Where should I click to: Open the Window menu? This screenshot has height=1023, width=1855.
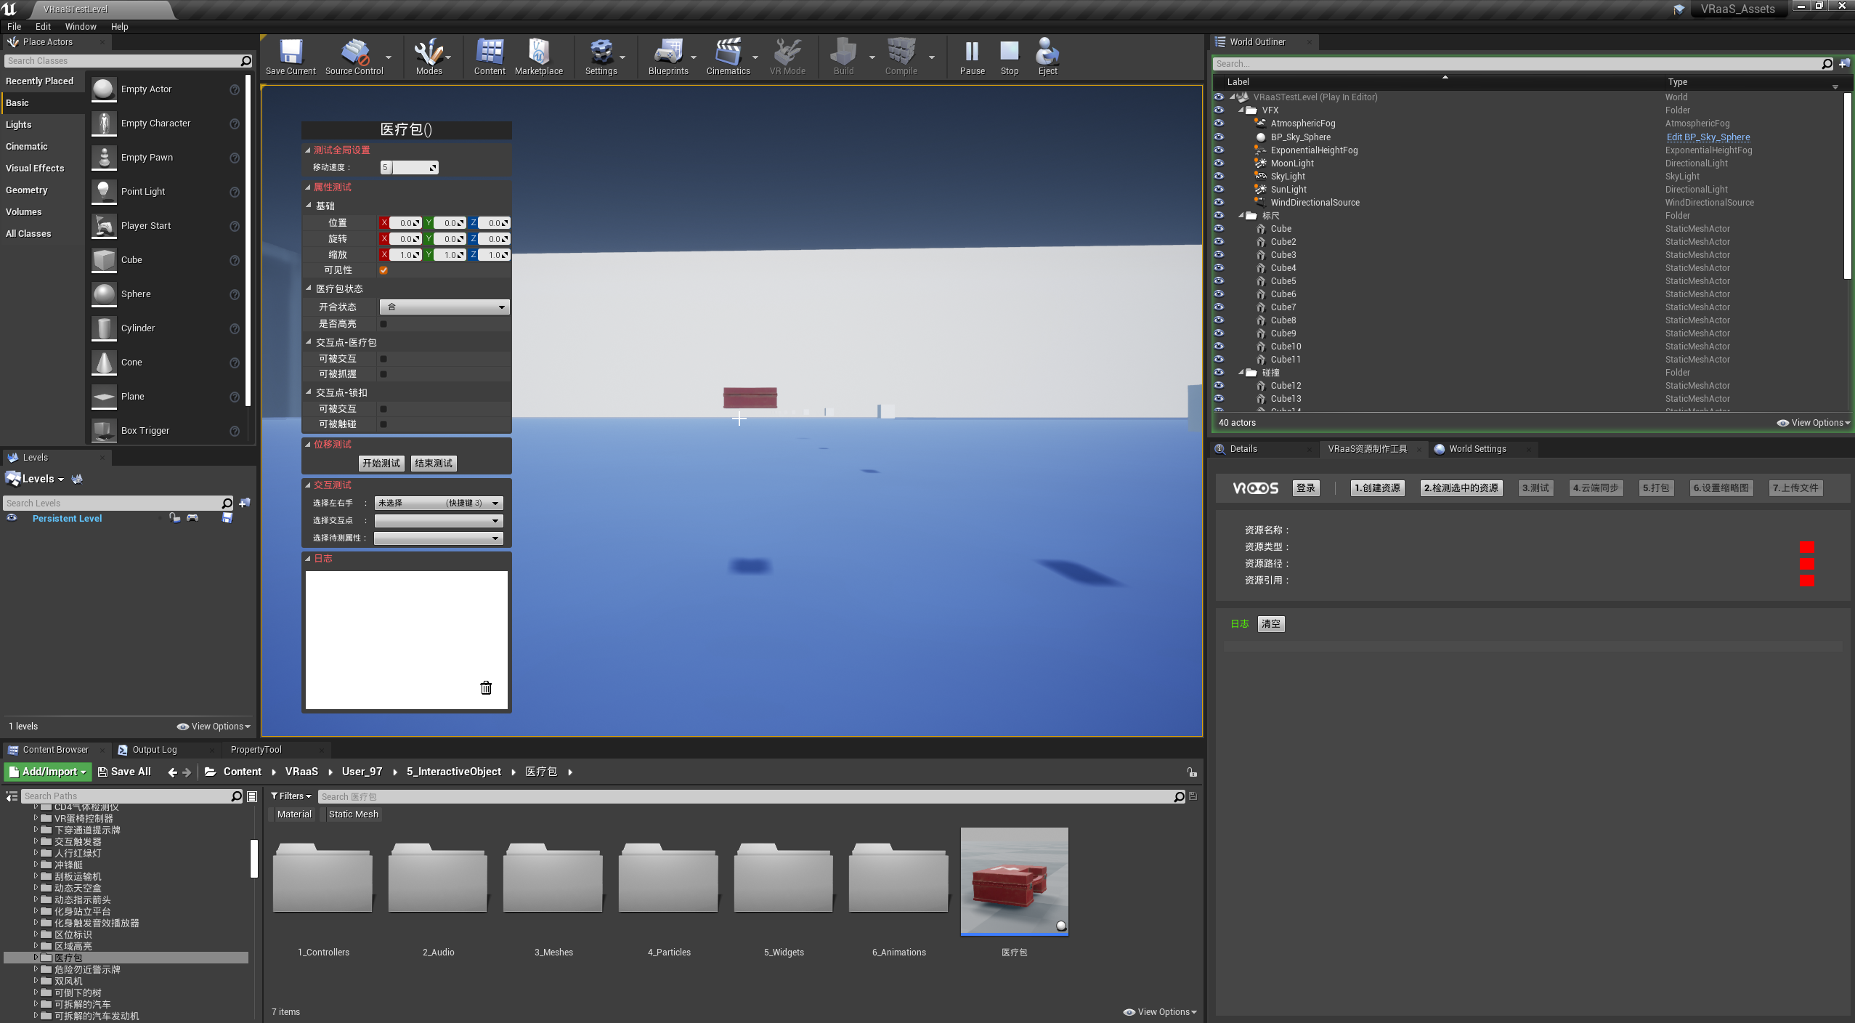pos(81,27)
